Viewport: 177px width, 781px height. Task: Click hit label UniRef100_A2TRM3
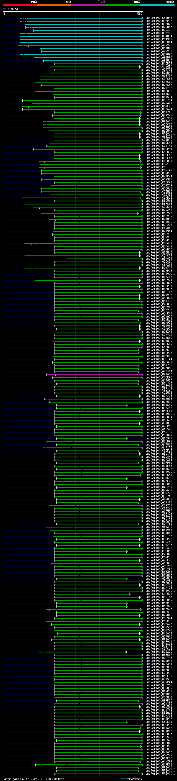point(159,731)
